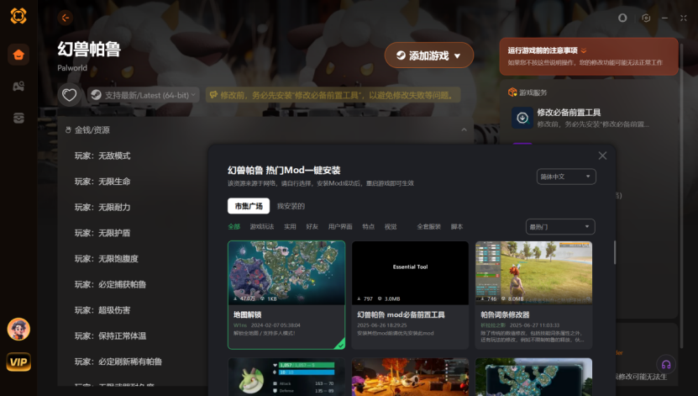
Task: Select the 用户界面 category filter
Action: (x=340, y=227)
